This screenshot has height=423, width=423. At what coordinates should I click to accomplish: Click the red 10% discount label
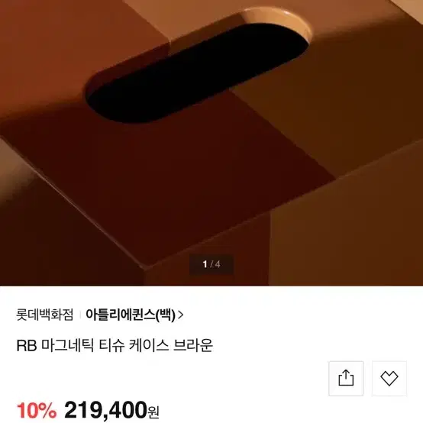[37, 410]
